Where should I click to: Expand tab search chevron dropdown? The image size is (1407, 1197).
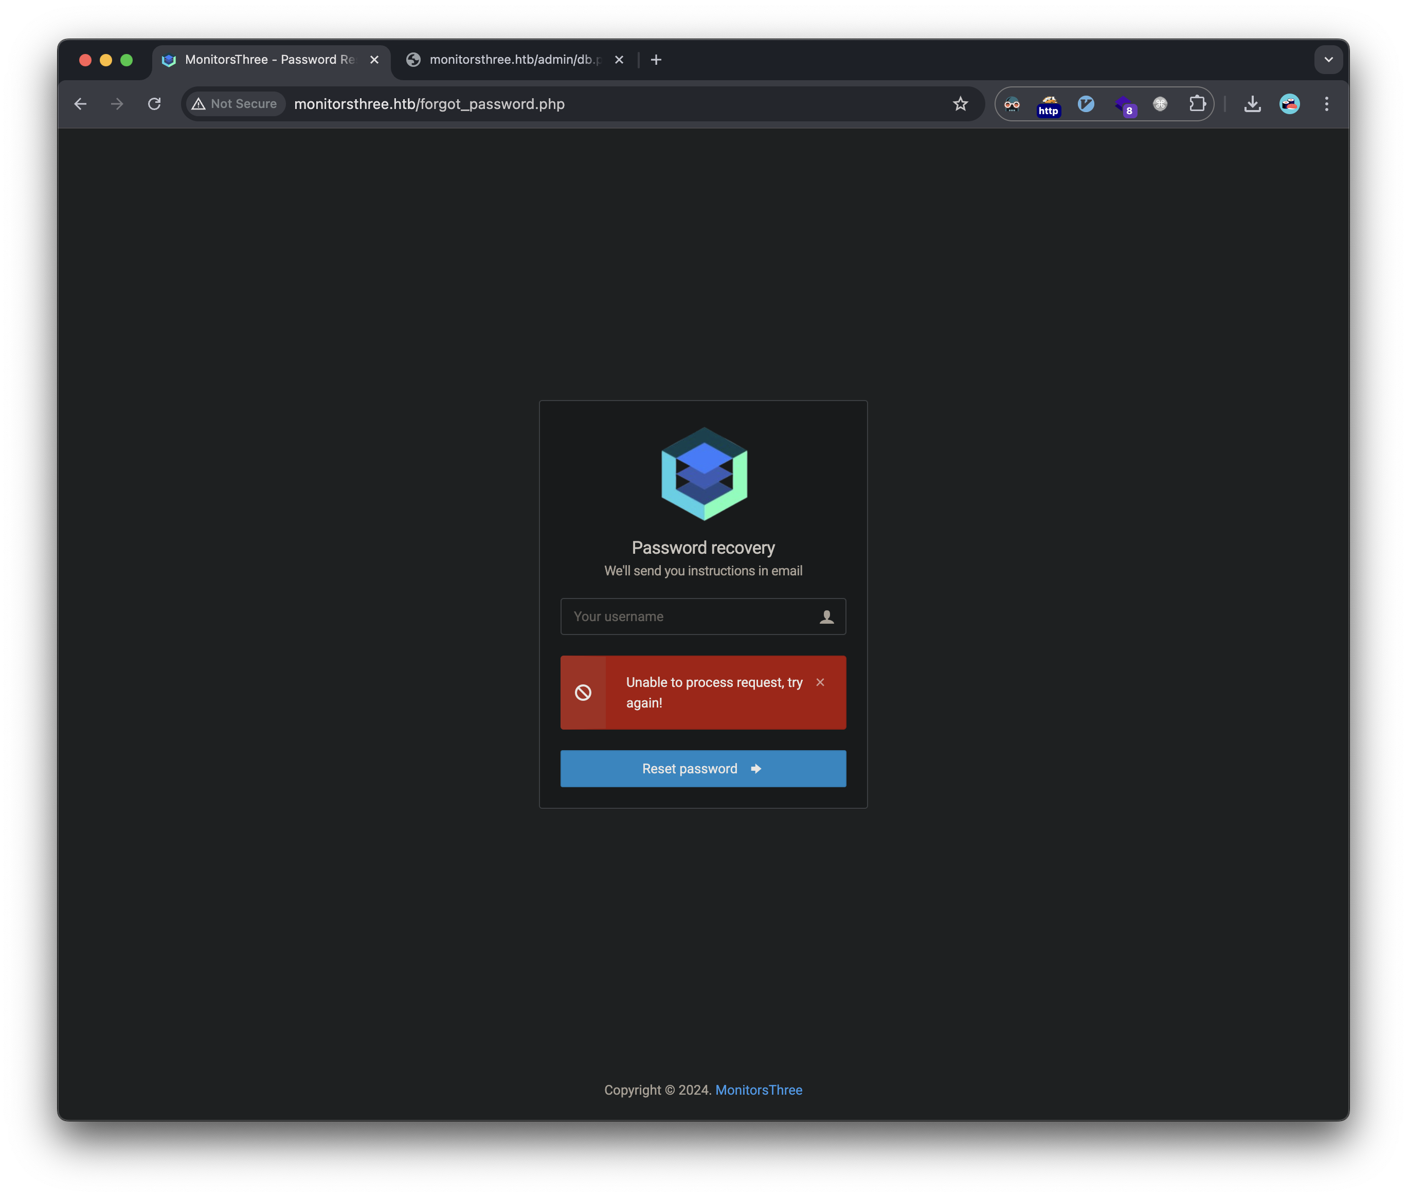pyautogui.click(x=1328, y=60)
